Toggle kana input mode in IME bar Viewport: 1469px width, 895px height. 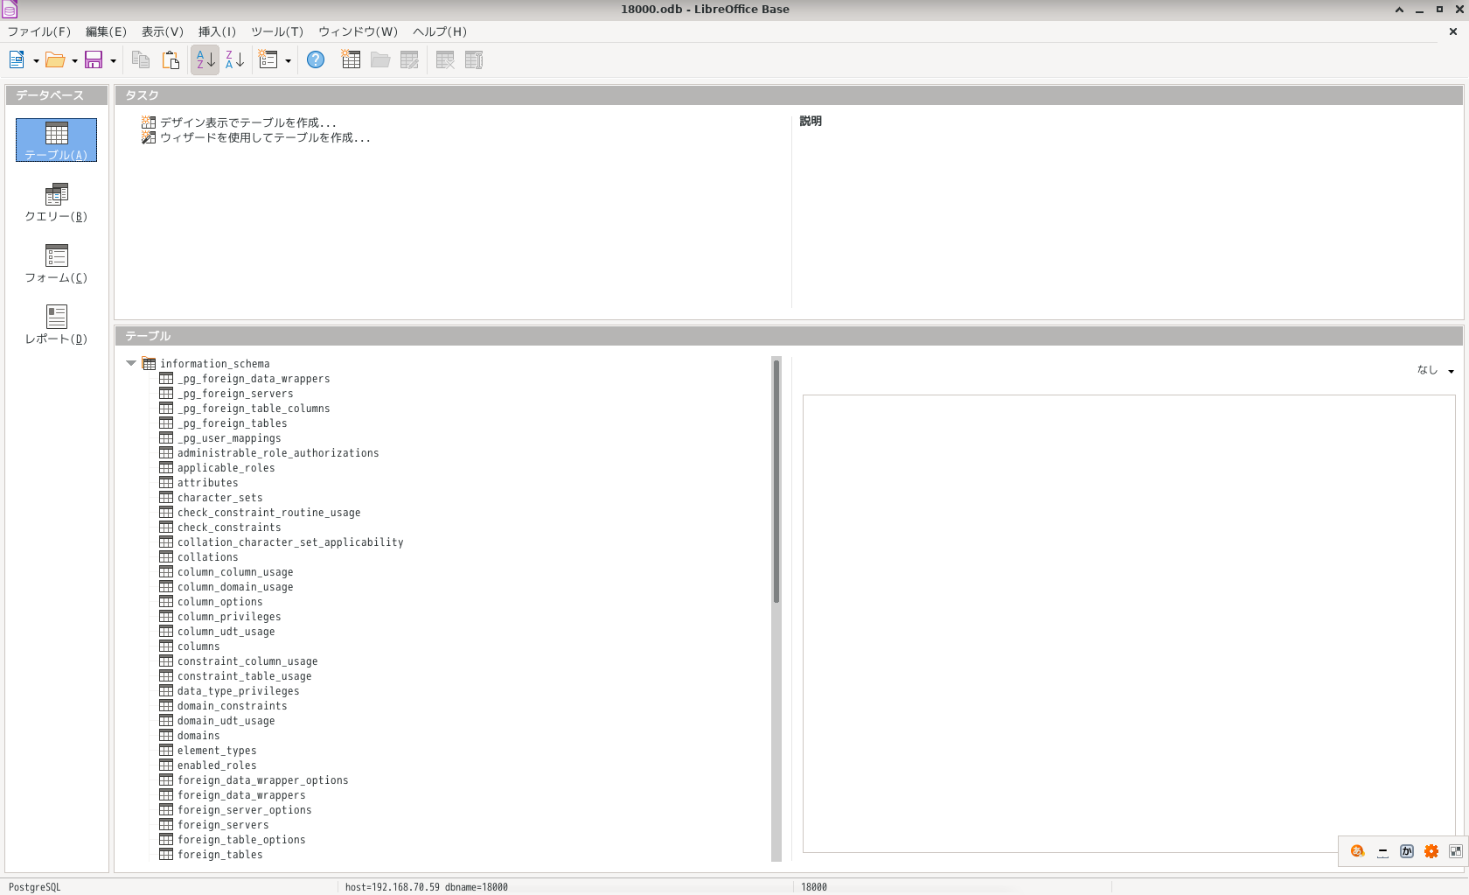pyautogui.click(x=1407, y=850)
